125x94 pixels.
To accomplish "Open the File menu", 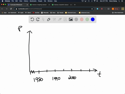I will [x=13, y=1].
